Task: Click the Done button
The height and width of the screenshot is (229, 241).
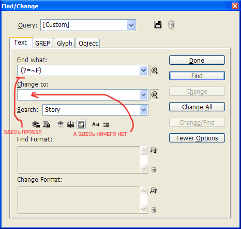Action: pyautogui.click(x=197, y=60)
